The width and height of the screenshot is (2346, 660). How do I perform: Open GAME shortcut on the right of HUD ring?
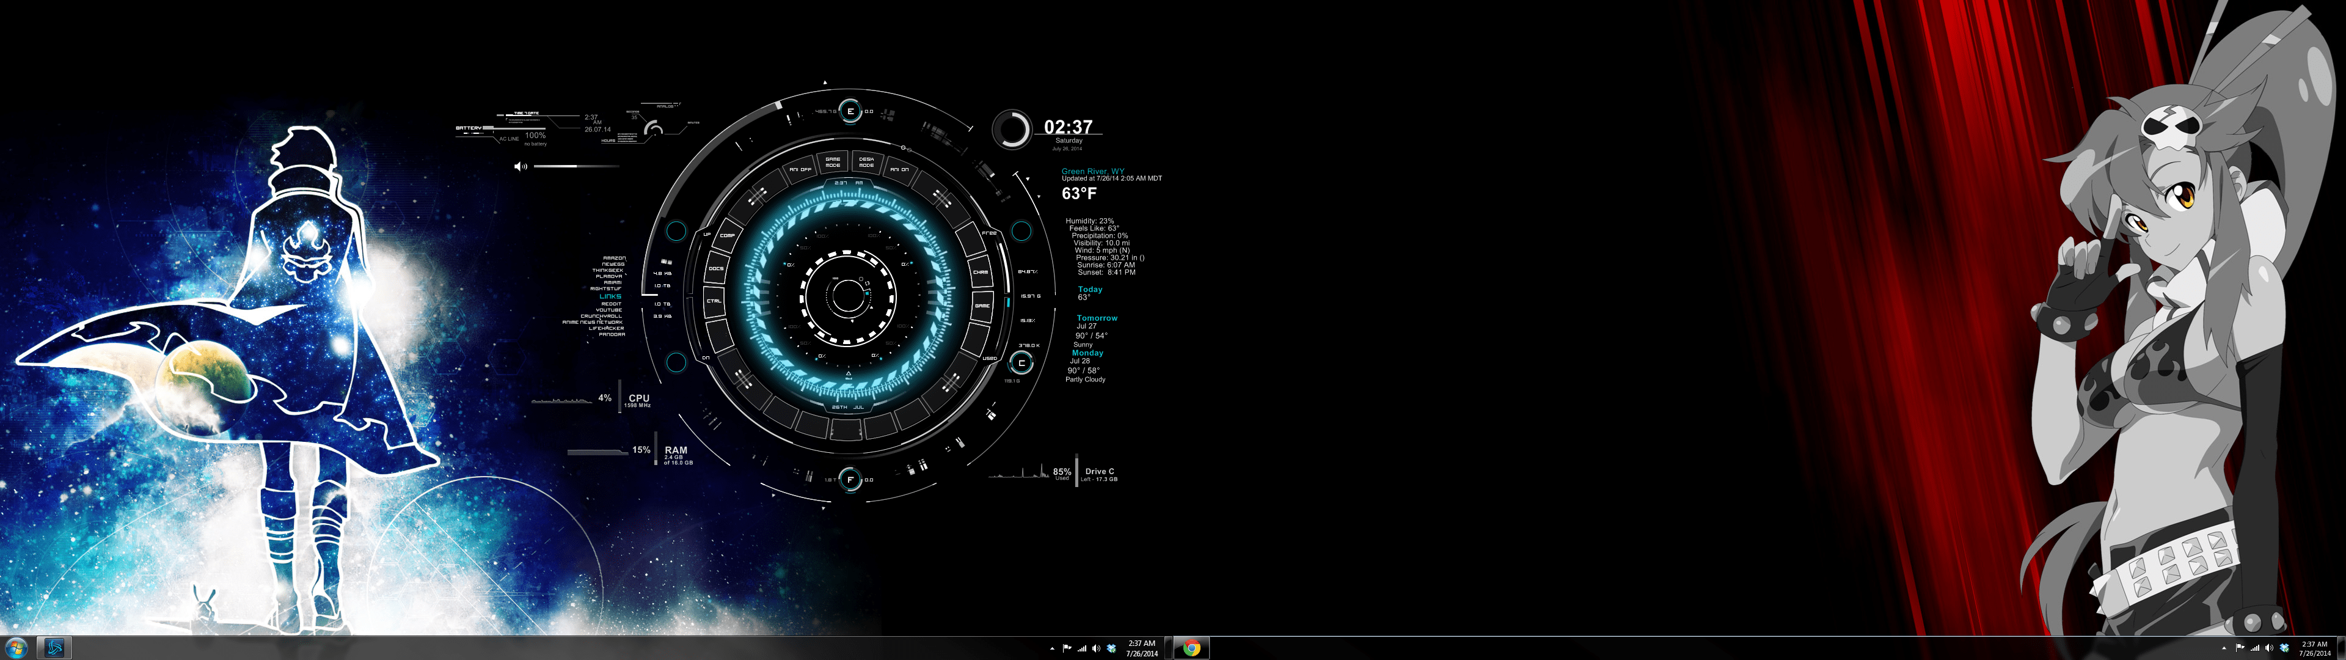click(x=982, y=306)
